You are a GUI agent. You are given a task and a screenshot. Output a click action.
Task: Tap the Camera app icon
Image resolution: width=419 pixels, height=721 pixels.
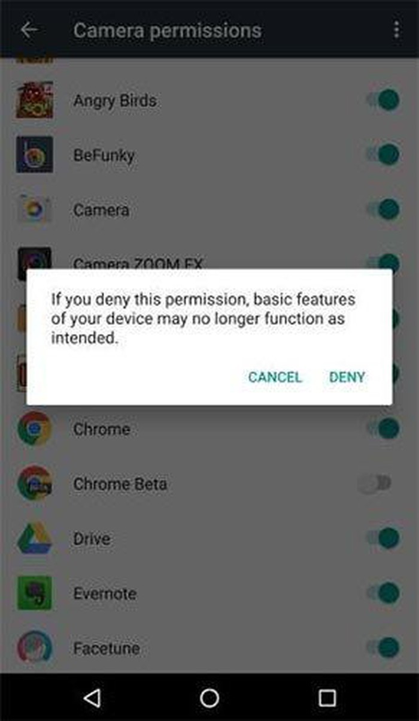[x=34, y=210]
